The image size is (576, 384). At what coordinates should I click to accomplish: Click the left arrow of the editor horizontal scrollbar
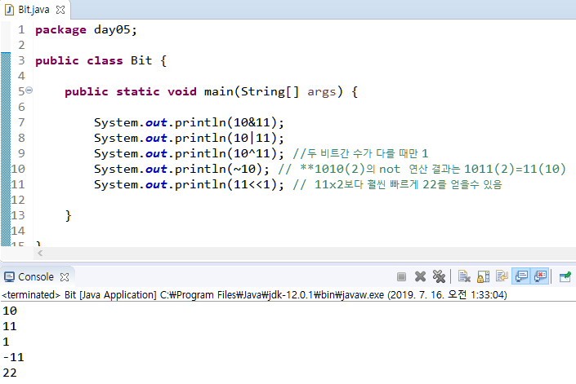click(x=40, y=254)
